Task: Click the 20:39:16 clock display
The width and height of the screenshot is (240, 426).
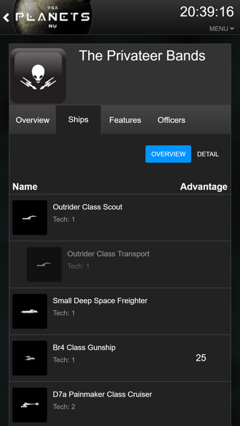Action: click(x=207, y=12)
